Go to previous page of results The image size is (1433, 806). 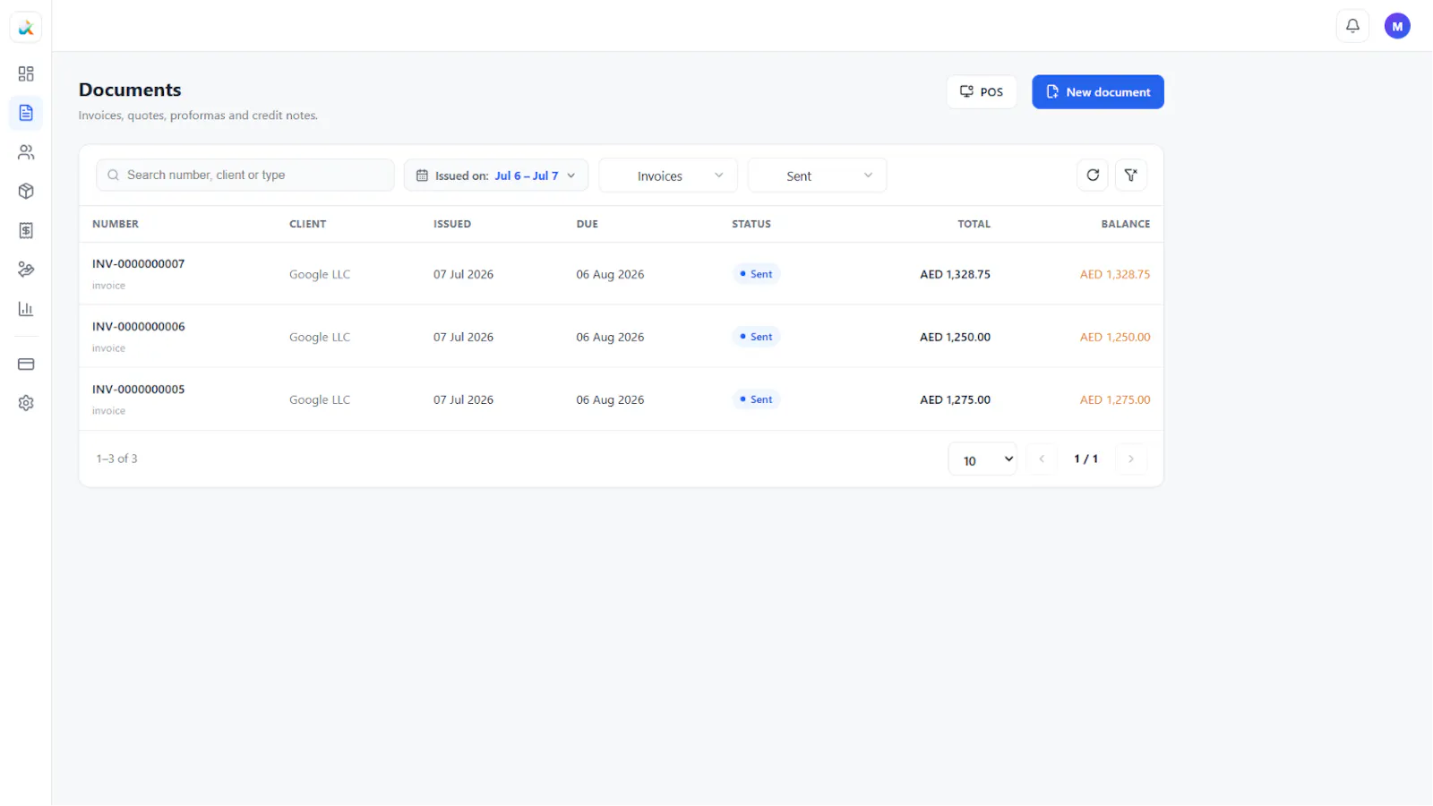(1042, 459)
